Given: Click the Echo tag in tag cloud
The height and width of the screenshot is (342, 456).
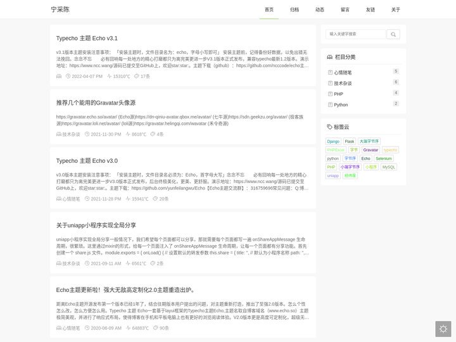Looking at the screenshot, I should (x=366, y=158).
